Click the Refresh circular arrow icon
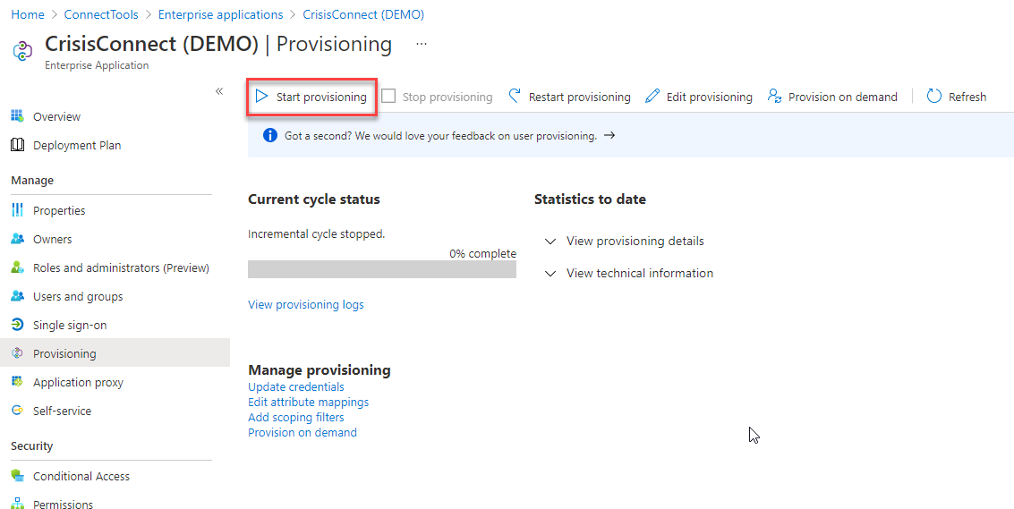Screen dimensions: 1014x509 (933, 97)
